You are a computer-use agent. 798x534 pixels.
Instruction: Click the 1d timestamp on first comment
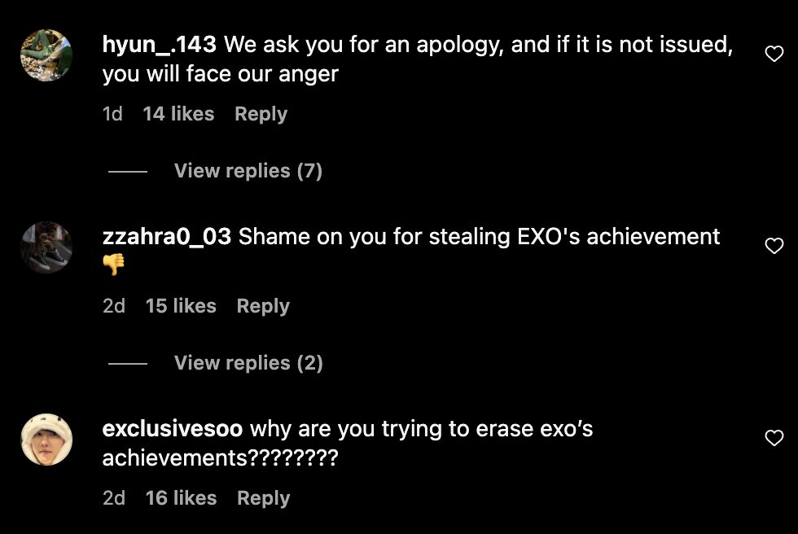112,114
